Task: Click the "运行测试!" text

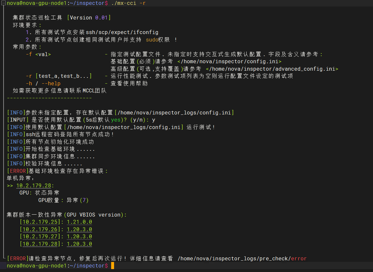Action: tap(201, 127)
